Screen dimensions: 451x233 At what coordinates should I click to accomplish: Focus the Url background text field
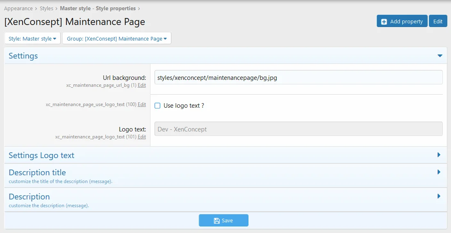298,77
